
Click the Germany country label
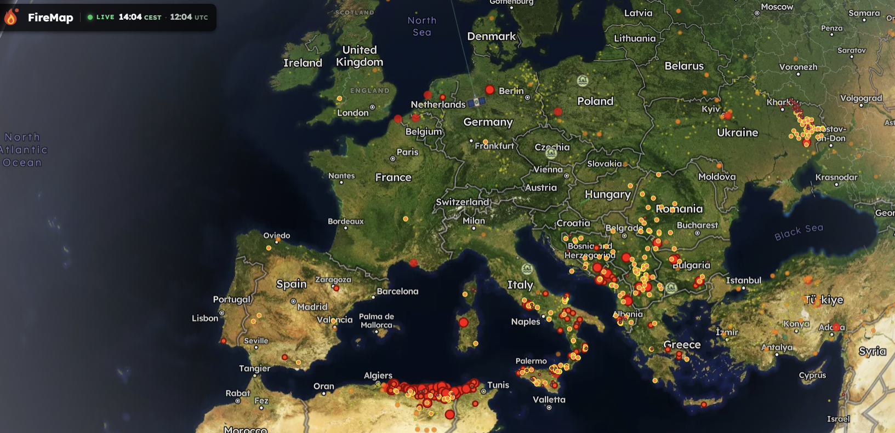click(x=488, y=122)
